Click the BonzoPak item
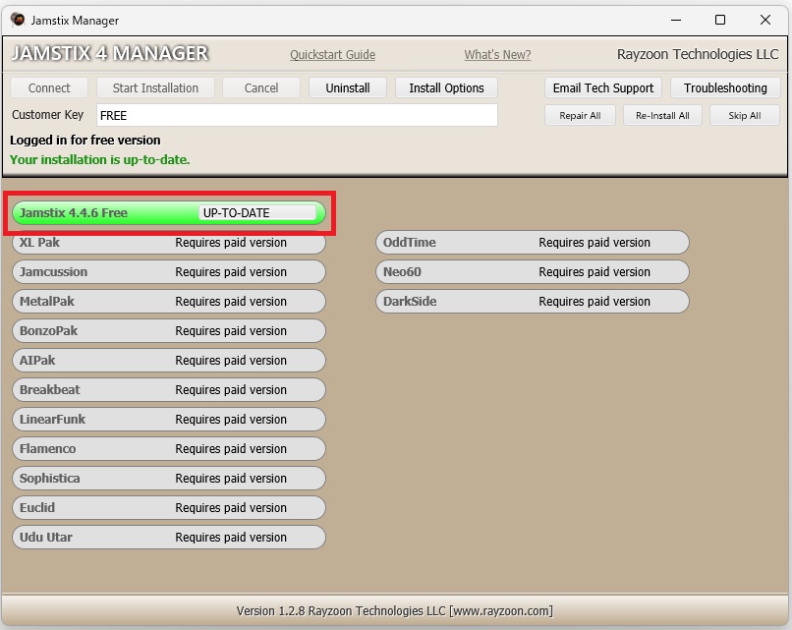 (168, 331)
